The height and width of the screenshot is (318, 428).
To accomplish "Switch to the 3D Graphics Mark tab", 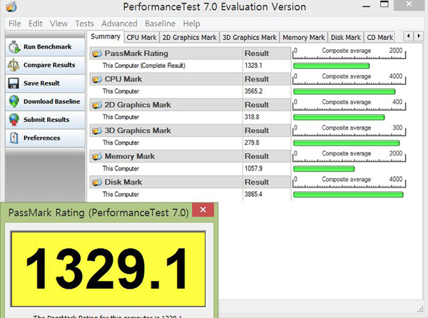I will click(250, 37).
